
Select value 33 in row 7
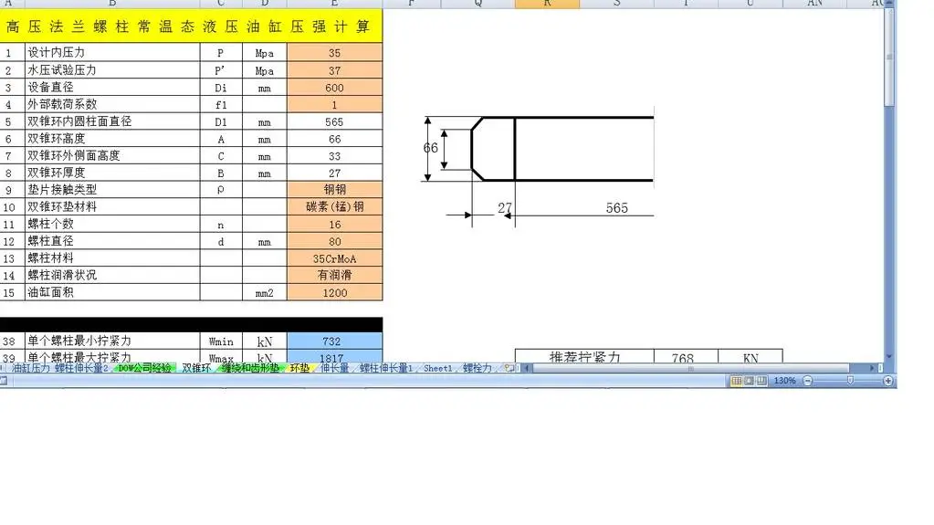pos(335,156)
